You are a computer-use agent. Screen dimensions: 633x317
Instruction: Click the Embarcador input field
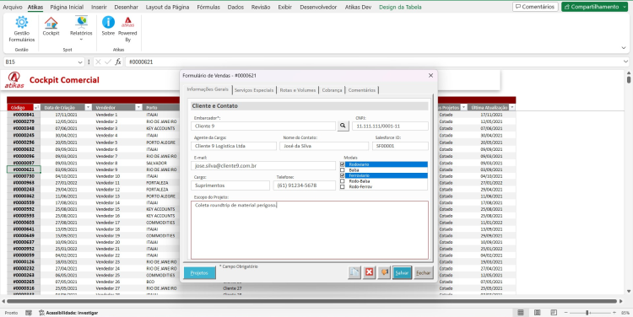[x=263, y=126]
